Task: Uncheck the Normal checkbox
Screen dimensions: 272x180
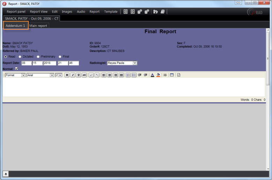Action: click(x=16, y=69)
